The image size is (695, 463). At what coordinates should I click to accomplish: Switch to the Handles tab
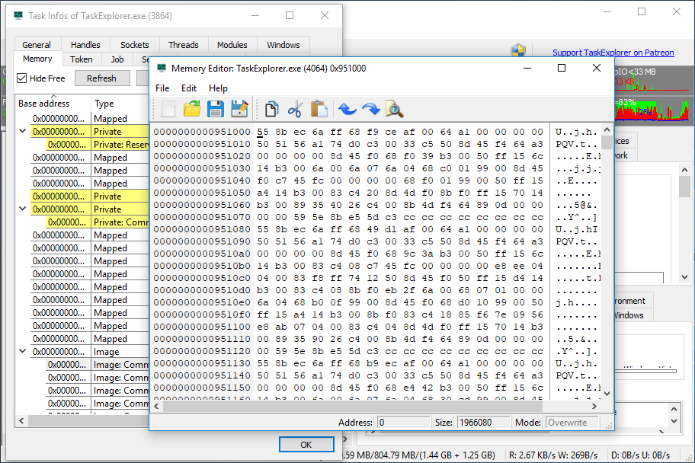[85, 45]
